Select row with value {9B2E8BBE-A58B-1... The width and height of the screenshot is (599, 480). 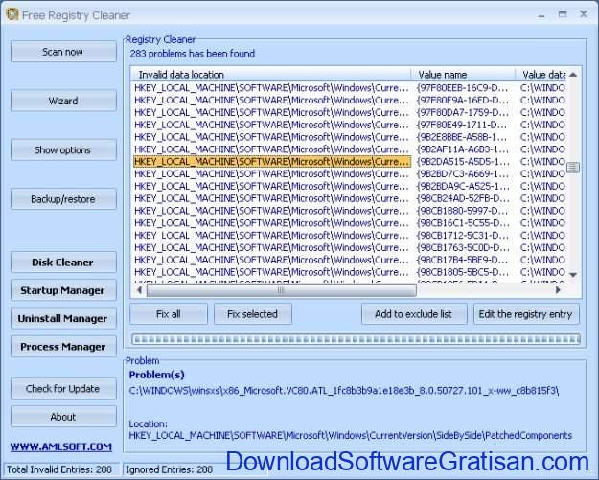point(350,137)
